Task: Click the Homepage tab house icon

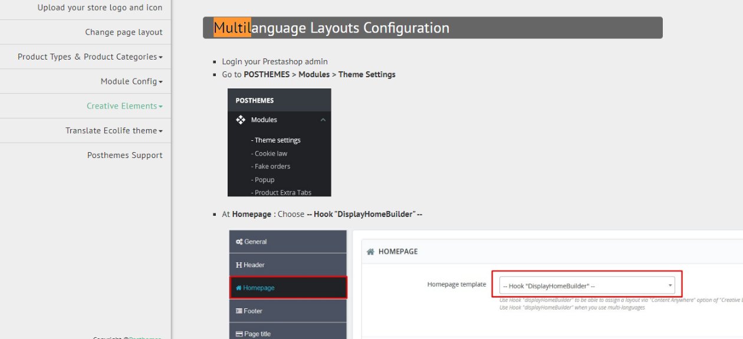Action: [239, 288]
